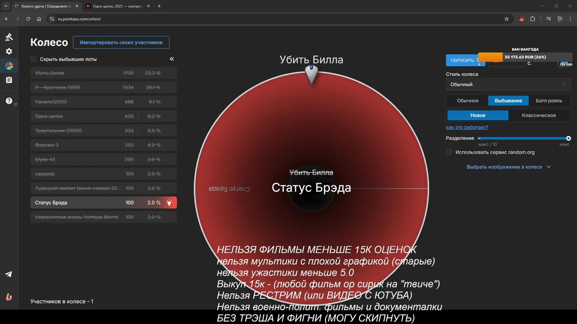
Task: Select the Убить Билла lot row
Action: (104, 73)
